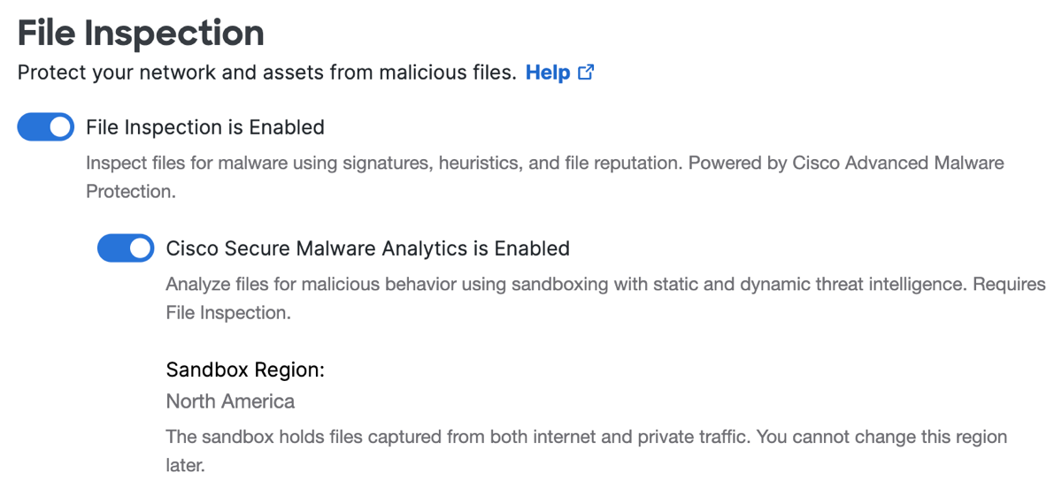Click the 'Analyze files for malicious behavior' description
This screenshot has width=1062, height=488.
pos(606,298)
